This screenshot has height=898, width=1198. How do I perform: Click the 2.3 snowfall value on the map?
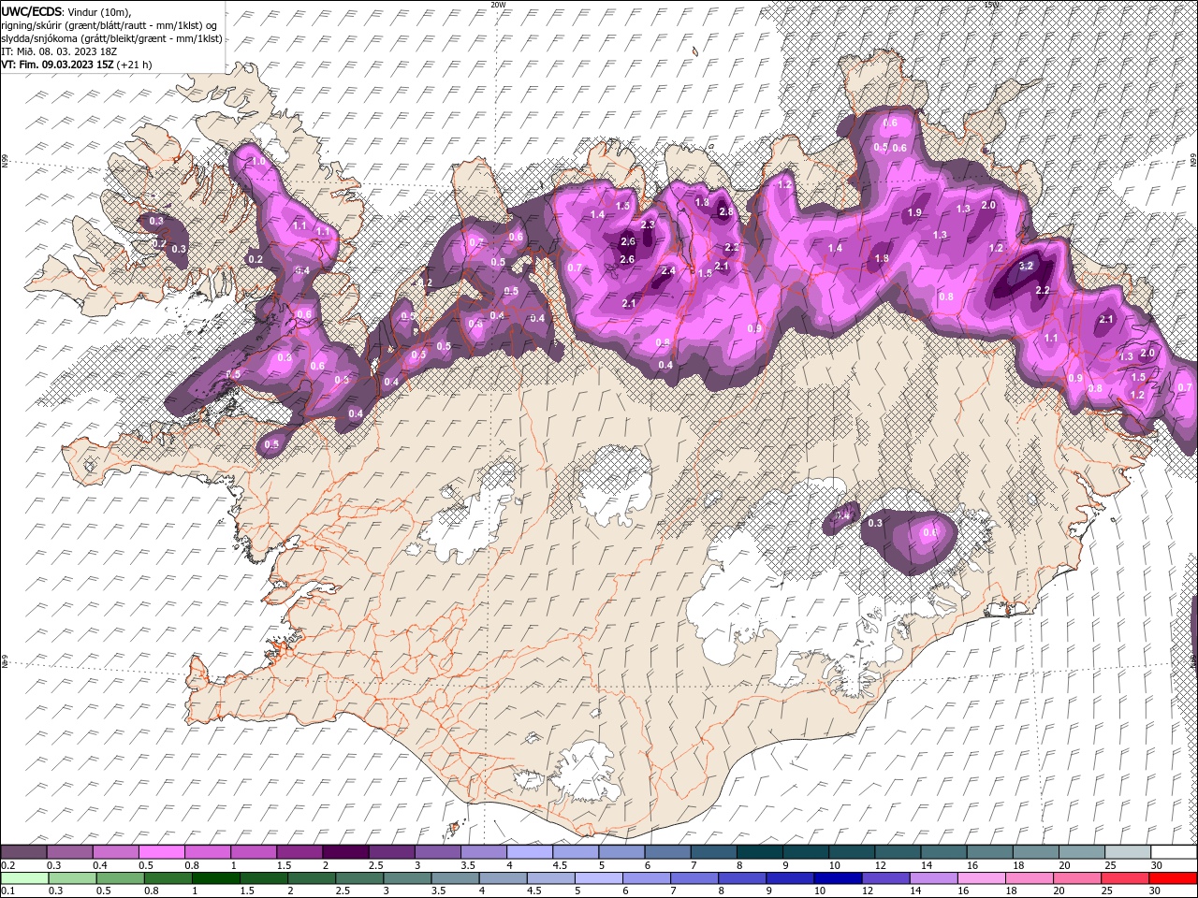pos(648,224)
